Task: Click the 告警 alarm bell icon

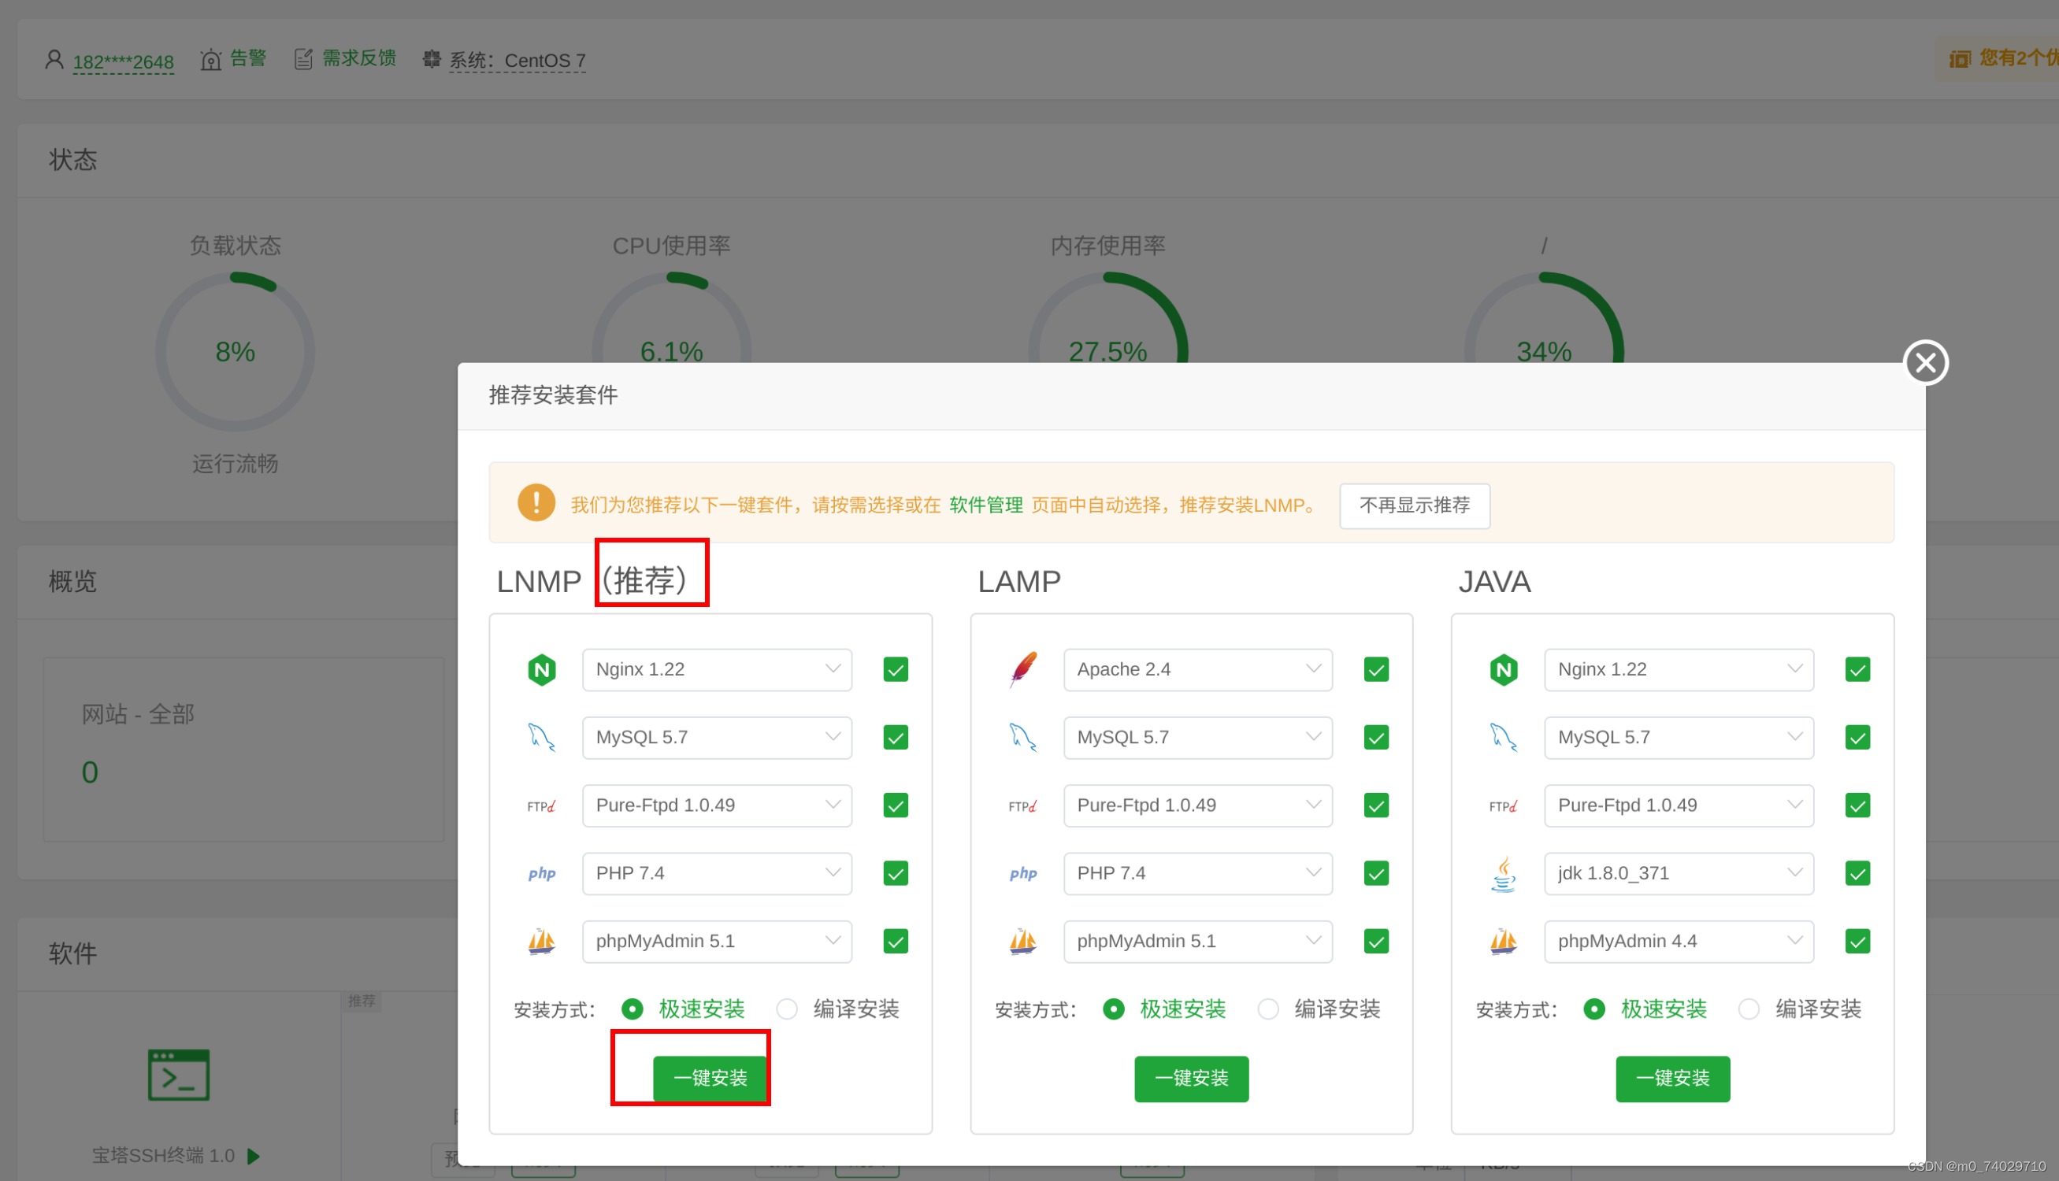Action: point(211,60)
